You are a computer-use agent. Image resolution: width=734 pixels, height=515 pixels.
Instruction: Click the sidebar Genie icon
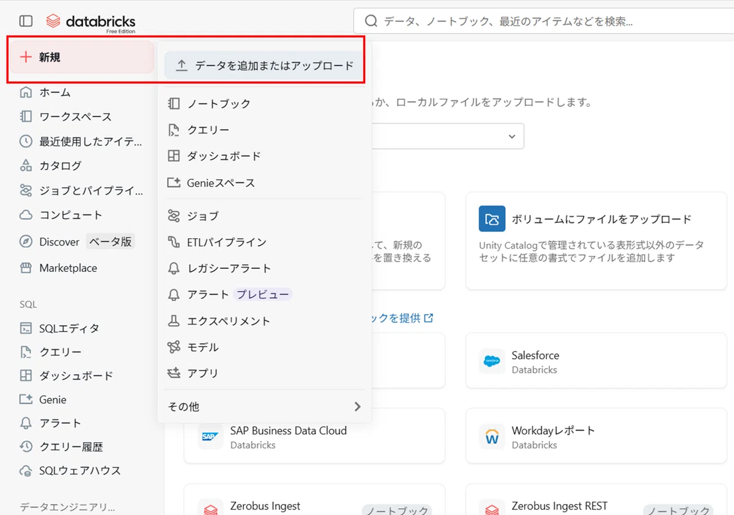[x=26, y=399]
